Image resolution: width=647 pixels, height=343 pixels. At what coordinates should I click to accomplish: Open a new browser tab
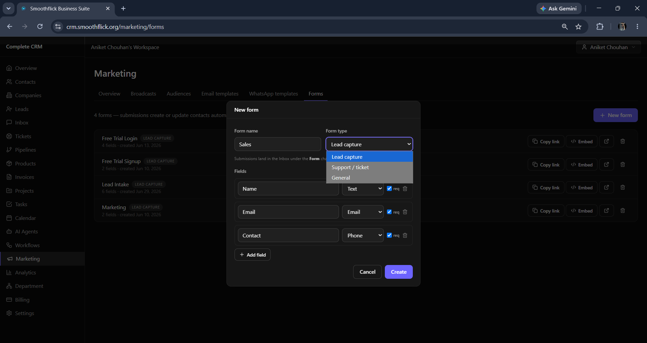pyautogui.click(x=123, y=8)
